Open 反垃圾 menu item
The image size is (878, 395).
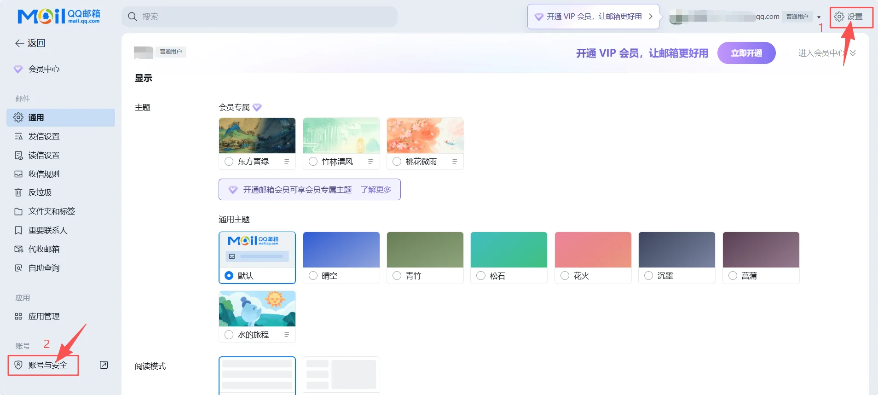click(61, 192)
